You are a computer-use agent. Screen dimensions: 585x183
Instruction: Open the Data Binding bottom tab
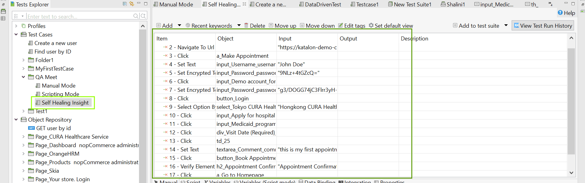(317, 181)
